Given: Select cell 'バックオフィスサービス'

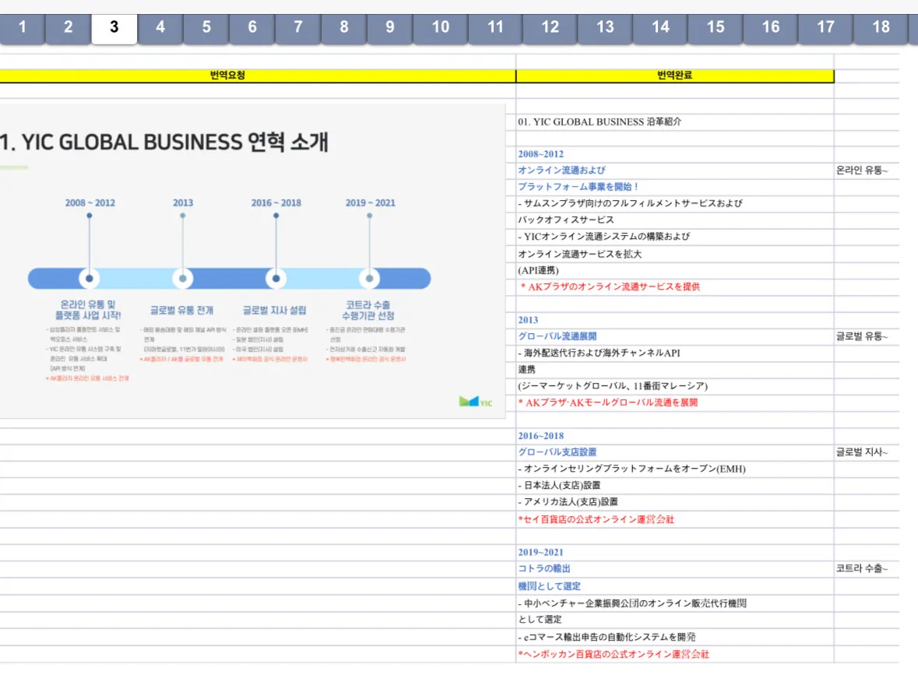Looking at the screenshot, I should (x=675, y=220).
